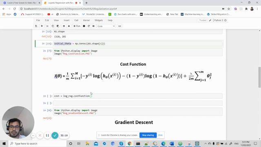
Task: Click the X1.shape code cell
Action: [138, 31]
